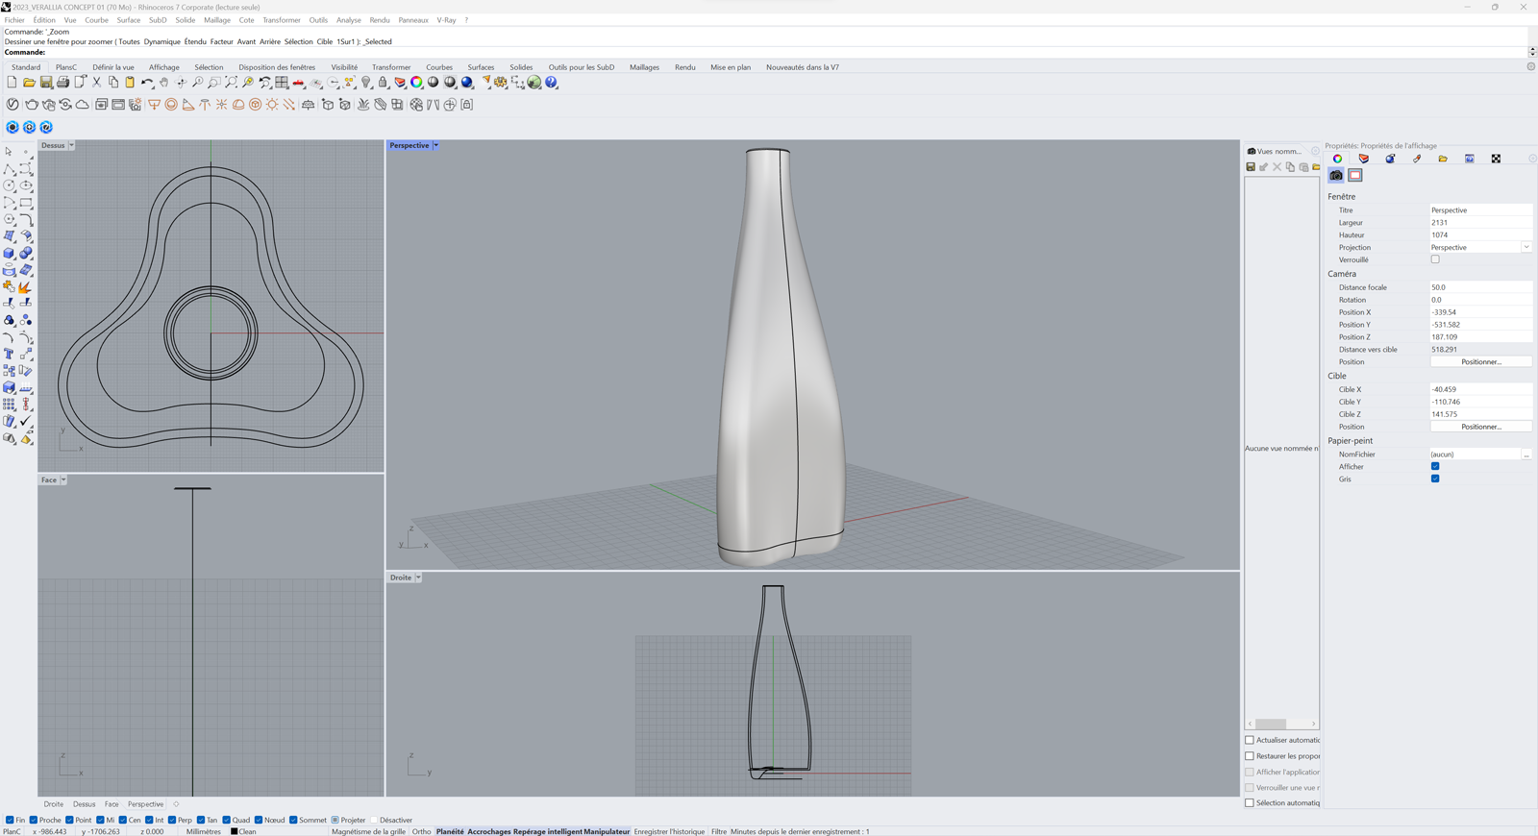Open the Dessus viewport title dropdown
Image resolution: width=1538 pixels, height=836 pixels.
[x=71, y=145]
